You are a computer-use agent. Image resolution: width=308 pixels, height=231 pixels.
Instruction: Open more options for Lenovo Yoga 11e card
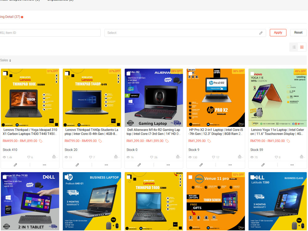coord(292,165)
